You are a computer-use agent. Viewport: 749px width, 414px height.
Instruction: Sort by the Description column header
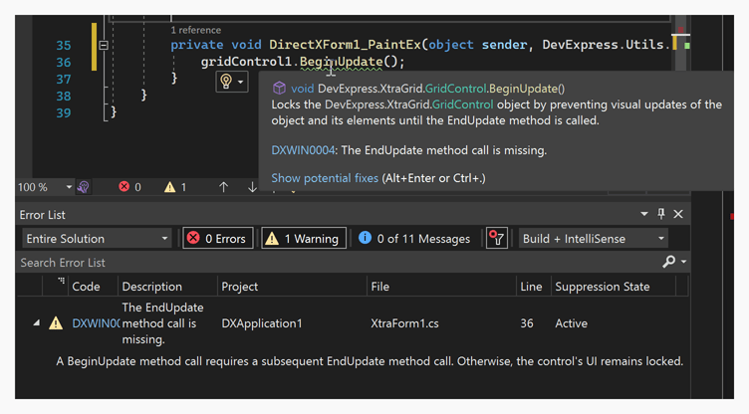pos(152,287)
